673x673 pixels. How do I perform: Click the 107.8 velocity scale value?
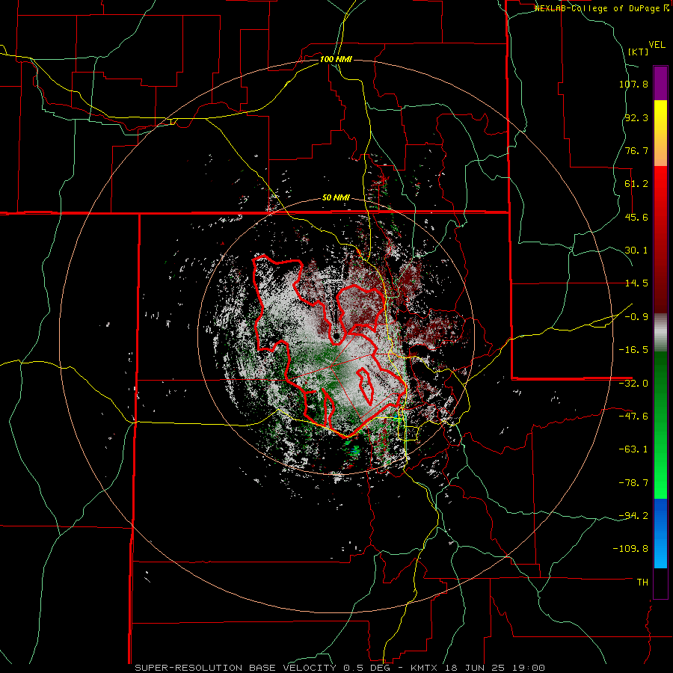tap(633, 84)
